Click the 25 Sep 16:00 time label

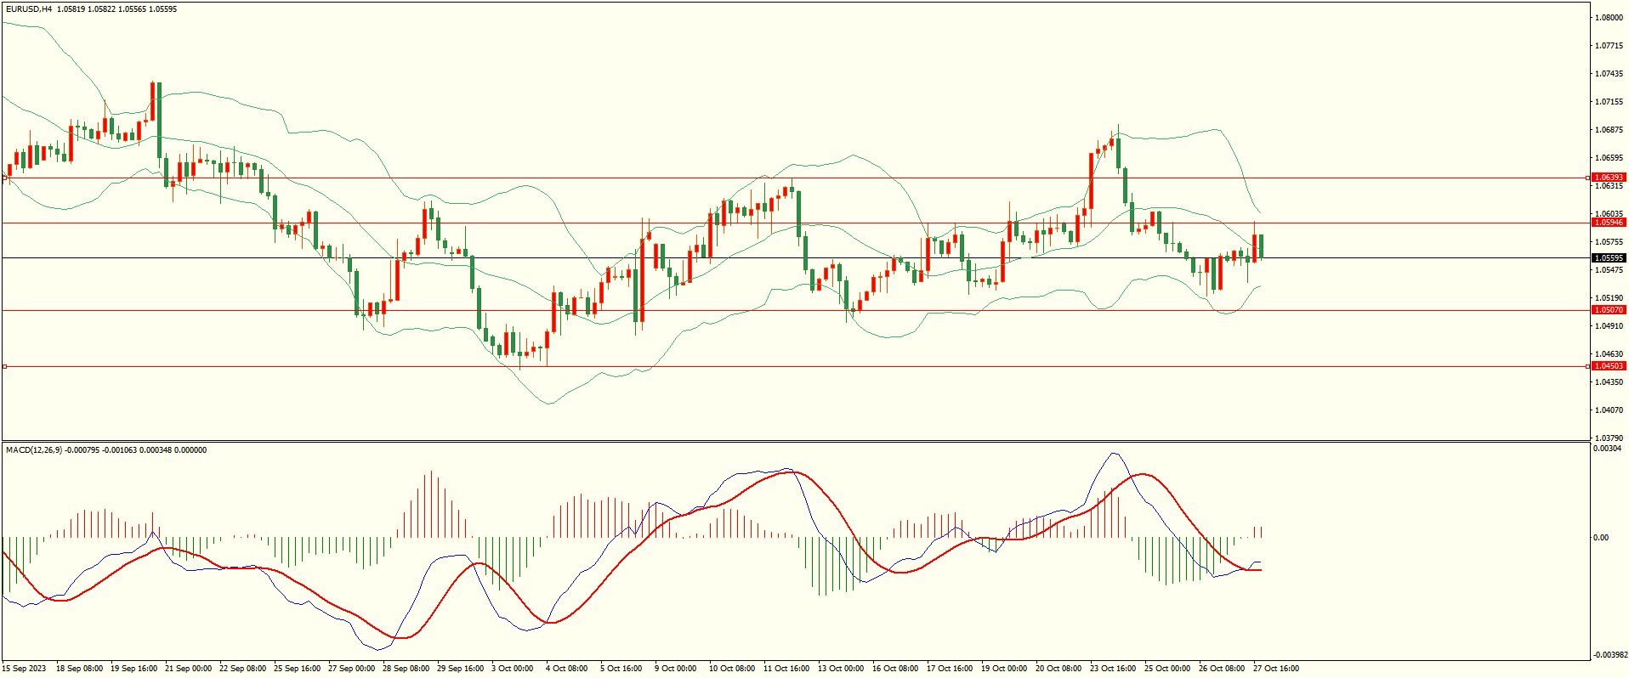297,669
